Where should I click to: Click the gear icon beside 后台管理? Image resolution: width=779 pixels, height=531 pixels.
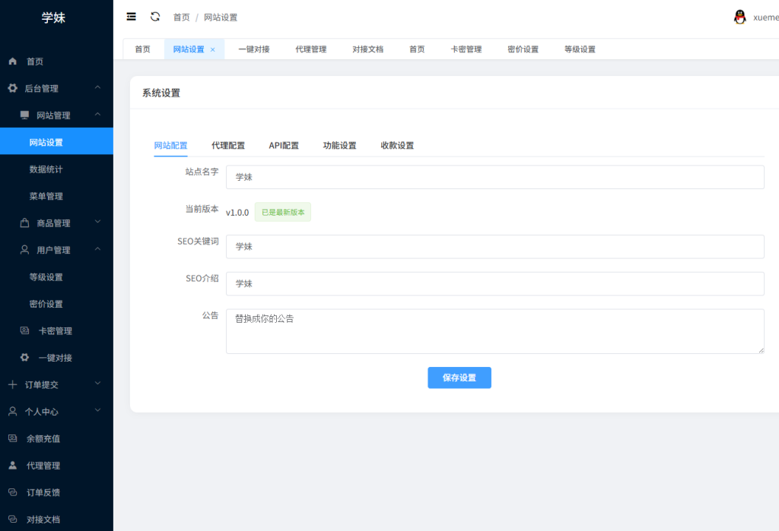pyautogui.click(x=12, y=88)
